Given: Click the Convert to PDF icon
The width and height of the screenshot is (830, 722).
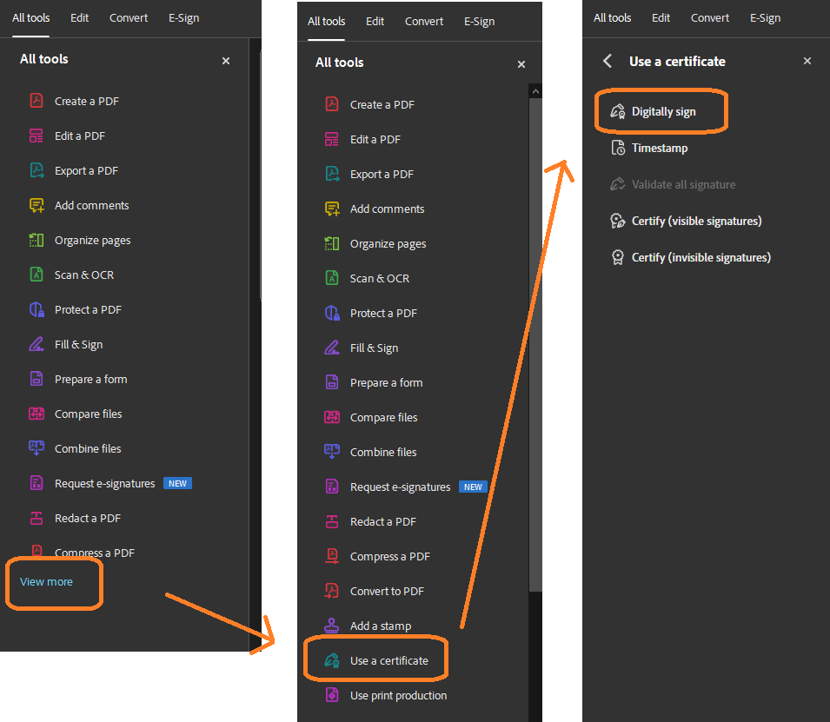Looking at the screenshot, I should 331,591.
